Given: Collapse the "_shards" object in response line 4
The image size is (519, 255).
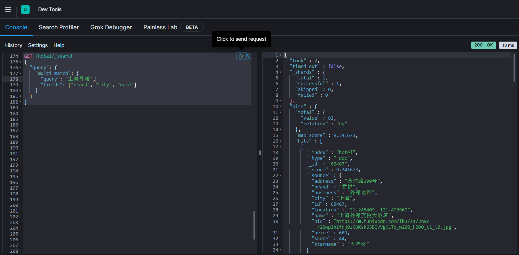Looking at the screenshot, I should 280,72.
